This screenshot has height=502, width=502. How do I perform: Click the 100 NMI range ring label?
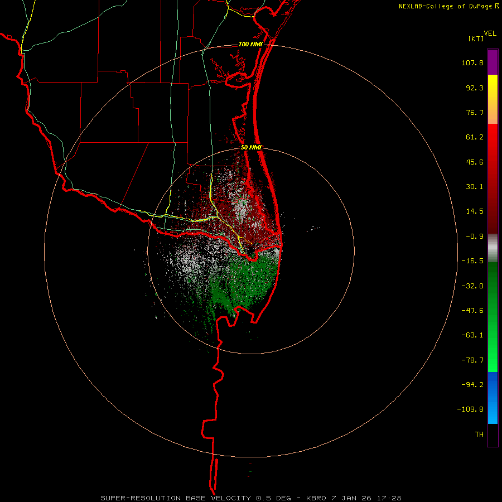click(x=250, y=44)
